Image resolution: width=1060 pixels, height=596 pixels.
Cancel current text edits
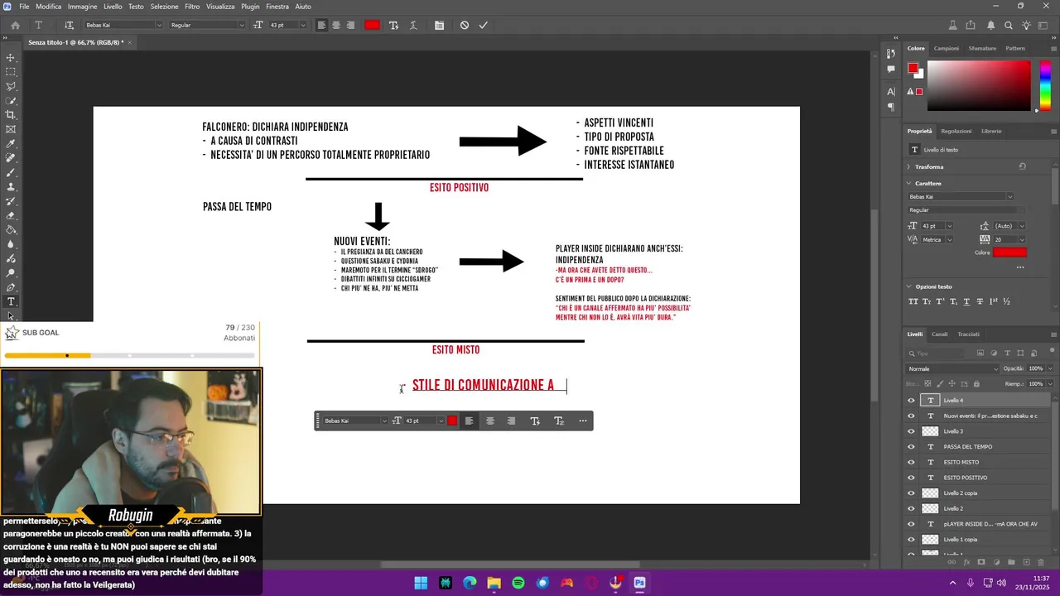(465, 25)
